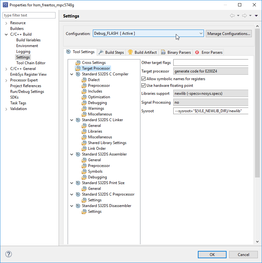This screenshot has height=263, width=262.
Task: Click the Help question mark icon
Action: pyautogui.click(x=9, y=254)
